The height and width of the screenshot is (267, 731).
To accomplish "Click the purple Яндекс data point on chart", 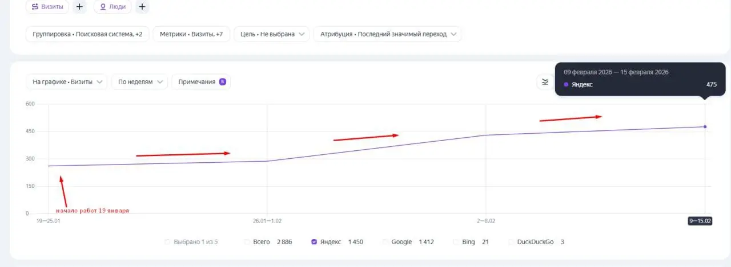I will click(705, 126).
